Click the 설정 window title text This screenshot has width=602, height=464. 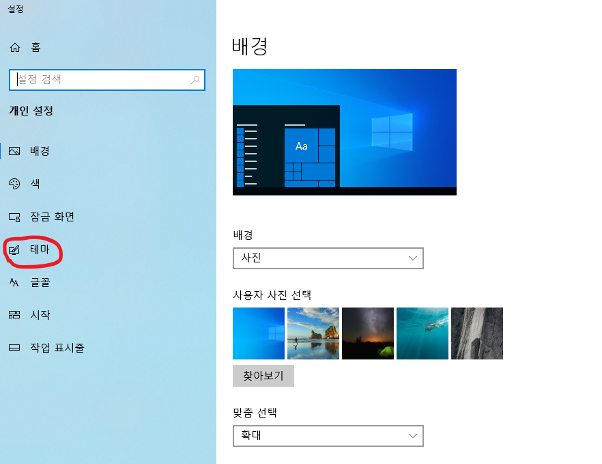pos(15,9)
